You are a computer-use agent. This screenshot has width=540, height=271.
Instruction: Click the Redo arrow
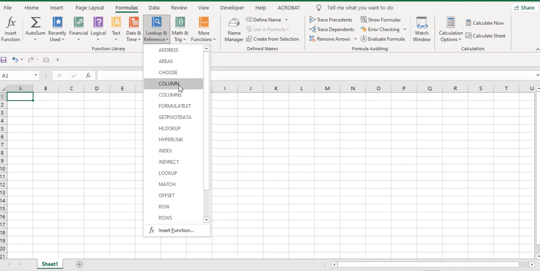pos(30,59)
